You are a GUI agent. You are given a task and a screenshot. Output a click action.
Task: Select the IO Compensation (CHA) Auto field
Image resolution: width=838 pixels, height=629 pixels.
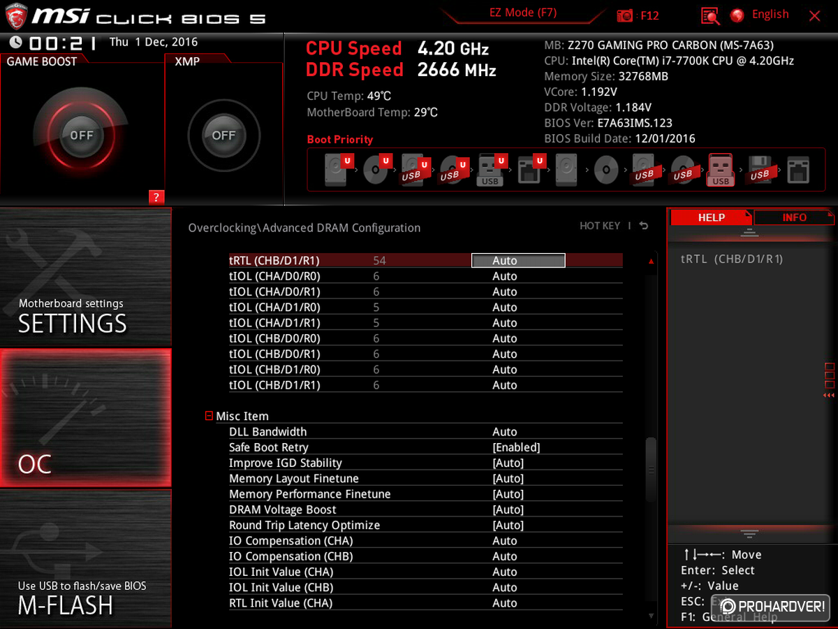pyautogui.click(x=504, y=540)
